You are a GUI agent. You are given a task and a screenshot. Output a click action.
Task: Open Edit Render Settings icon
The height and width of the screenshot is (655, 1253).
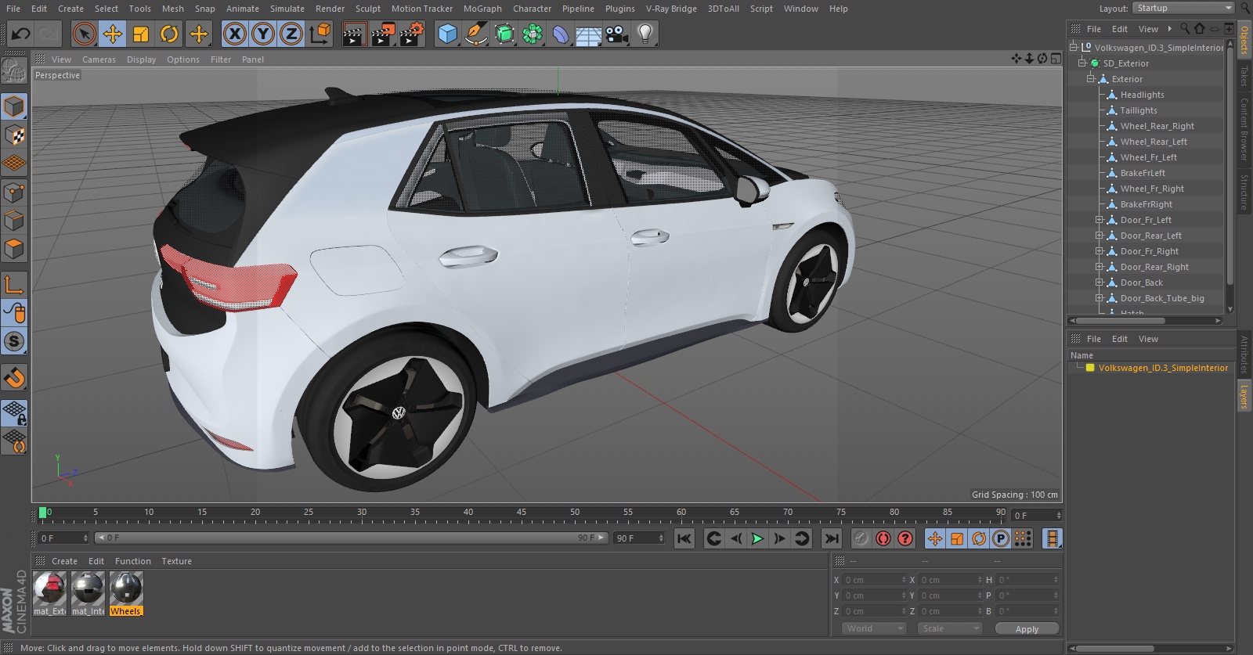click(411, 34)
